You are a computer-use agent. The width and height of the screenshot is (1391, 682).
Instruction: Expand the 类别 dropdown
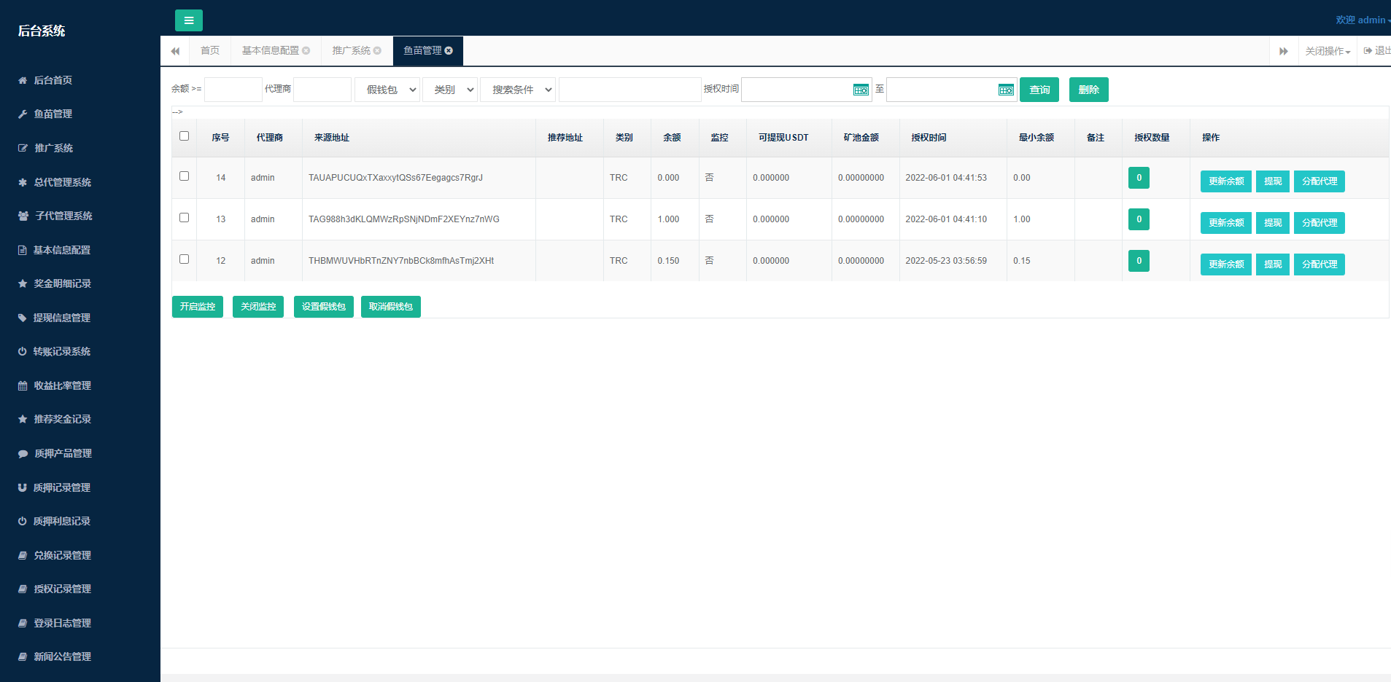click(450, 90)
